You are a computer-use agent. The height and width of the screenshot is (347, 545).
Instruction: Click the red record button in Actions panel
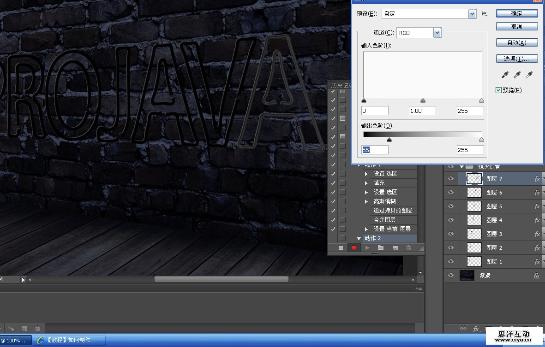tap(354, 248)
